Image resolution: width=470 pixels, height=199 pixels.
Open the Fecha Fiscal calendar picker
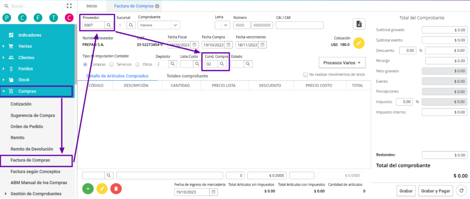click(x=194, y=45)
